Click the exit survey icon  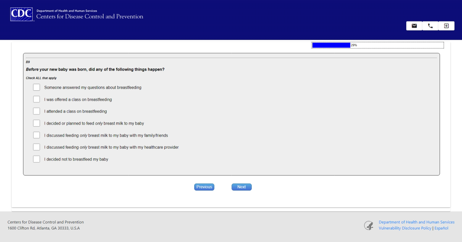(446, 26)
